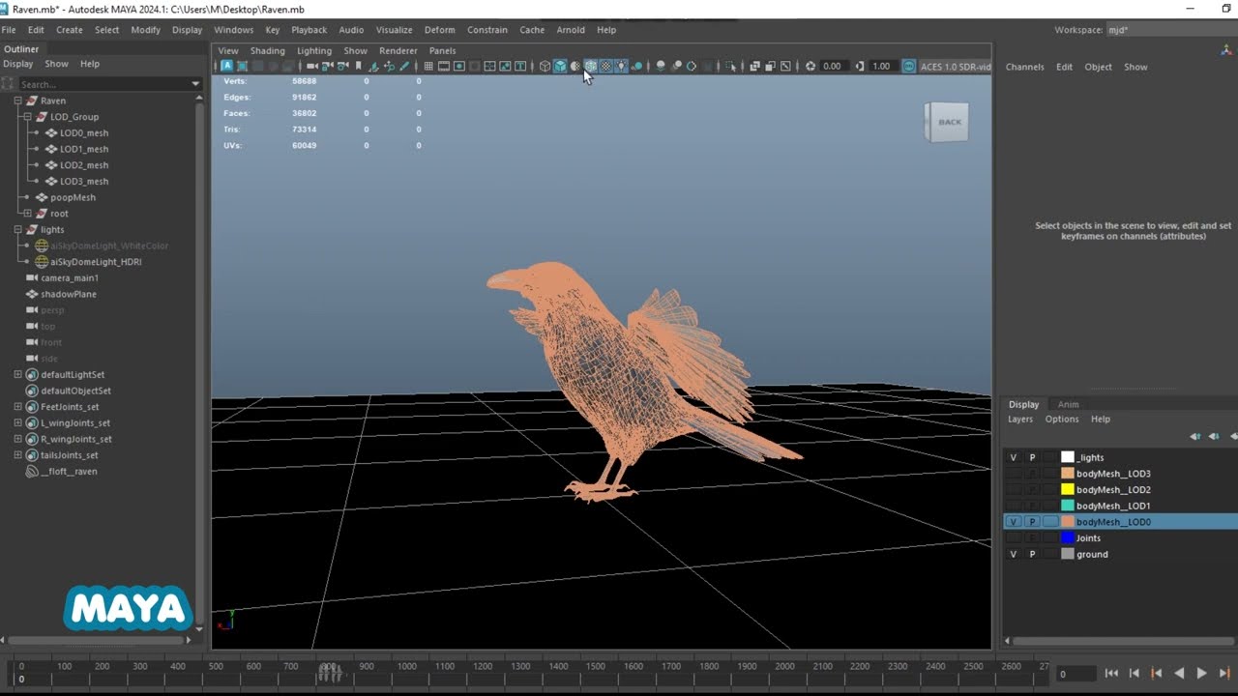Image resolution: width=1238 pixels, height=696 pixels.
Task: Click the isolate select icon
Action: pyautogui.click(x=730, y=67)
